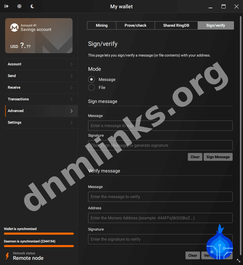Screen dimensions: 243x265
Task: Expand the Send section arrow
Action: point(72,76)
